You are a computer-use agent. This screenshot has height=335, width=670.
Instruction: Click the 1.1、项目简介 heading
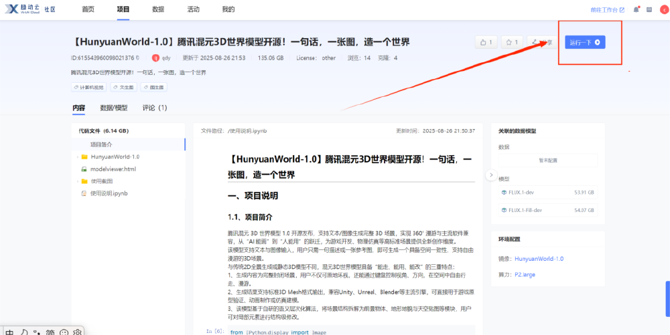[x=250, y=217]
